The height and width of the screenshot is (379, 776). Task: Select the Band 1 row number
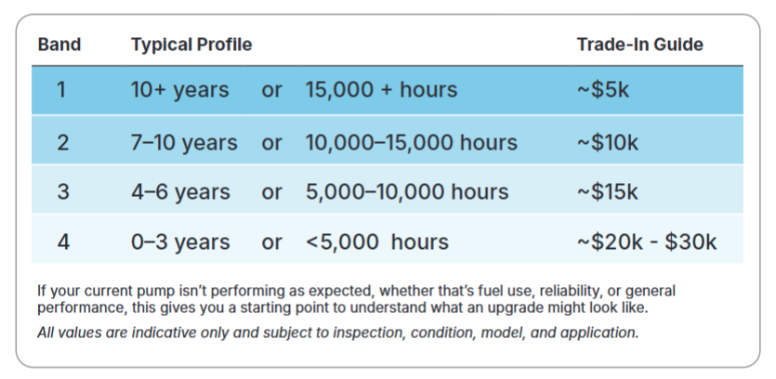pos(61,90)
